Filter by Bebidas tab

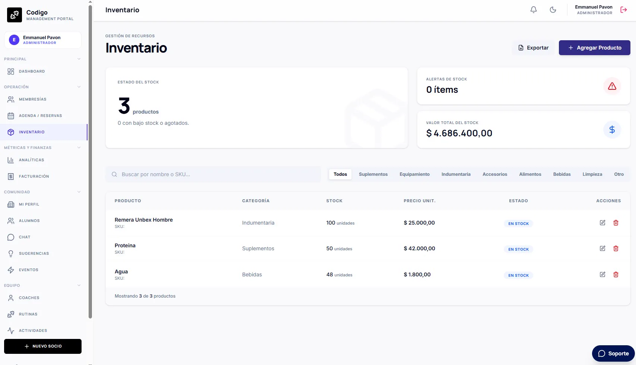tap(562, 174)
